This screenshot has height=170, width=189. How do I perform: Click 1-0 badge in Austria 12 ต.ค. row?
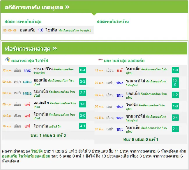(175, 70)
